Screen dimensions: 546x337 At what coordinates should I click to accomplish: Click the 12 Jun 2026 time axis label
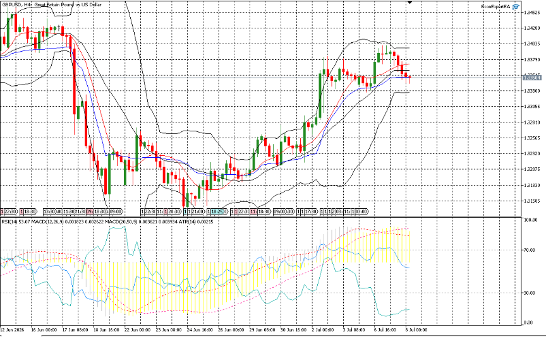13,329
